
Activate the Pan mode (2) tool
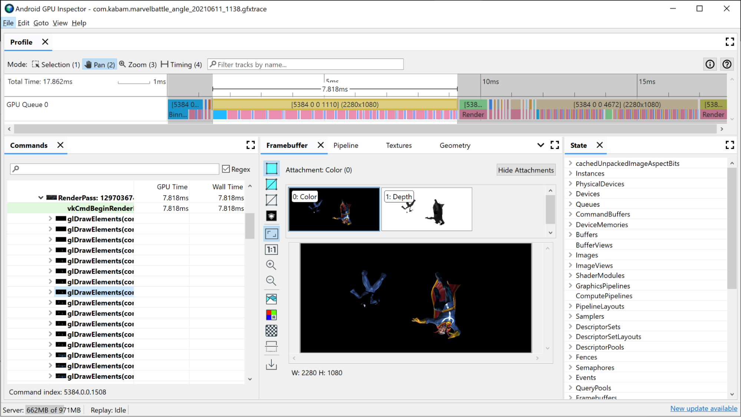pos(99,64)
